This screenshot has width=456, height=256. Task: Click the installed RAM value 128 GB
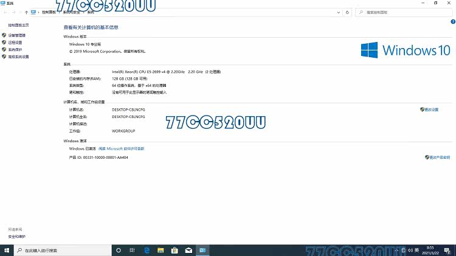tap(130, 79)
